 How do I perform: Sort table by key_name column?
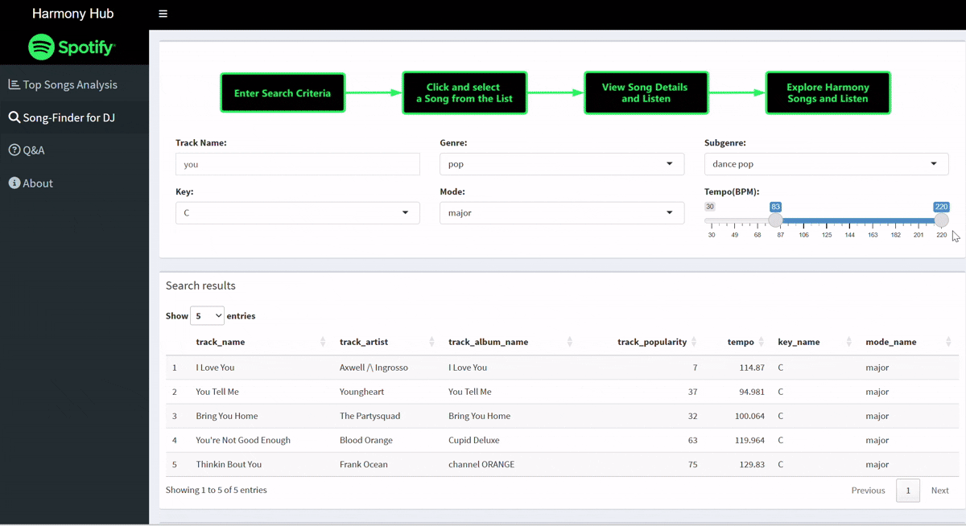pos(815,342)
